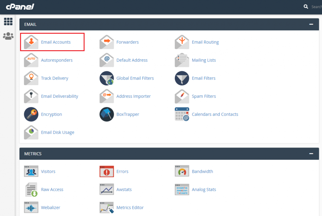Image resolution: width=322 pixels, height=216 pixels.
Task: Click the Awstats link
Action: click(124, 190)
